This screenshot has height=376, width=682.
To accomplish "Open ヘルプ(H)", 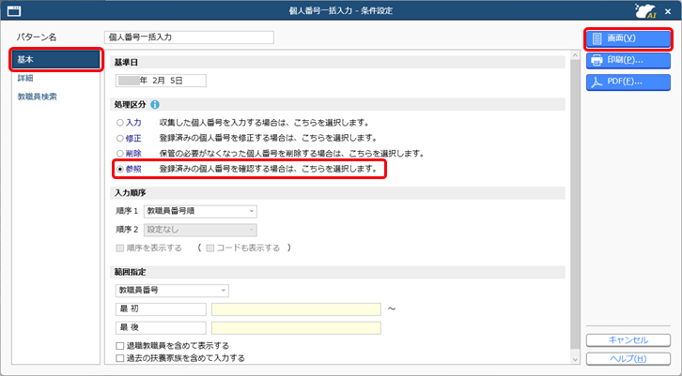I will [x=628, y=358].
